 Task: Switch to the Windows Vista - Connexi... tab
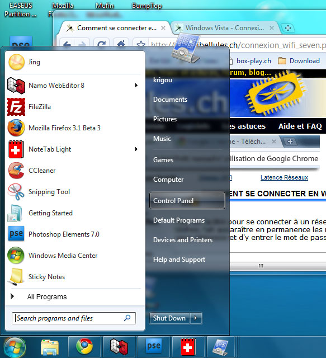[x=225, y=28]
